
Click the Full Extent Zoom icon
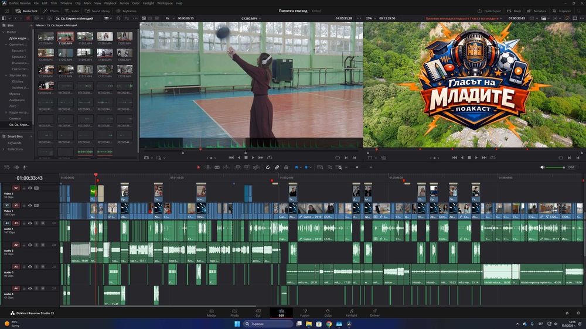click(x=321, y=167)
